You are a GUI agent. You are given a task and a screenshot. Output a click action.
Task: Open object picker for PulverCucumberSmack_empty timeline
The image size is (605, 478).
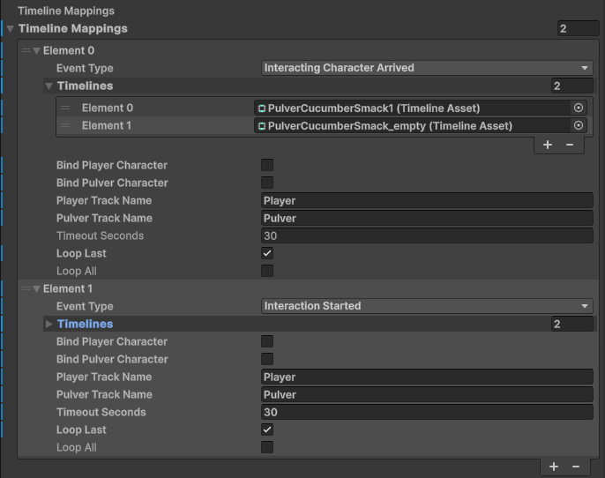[579, 125]
